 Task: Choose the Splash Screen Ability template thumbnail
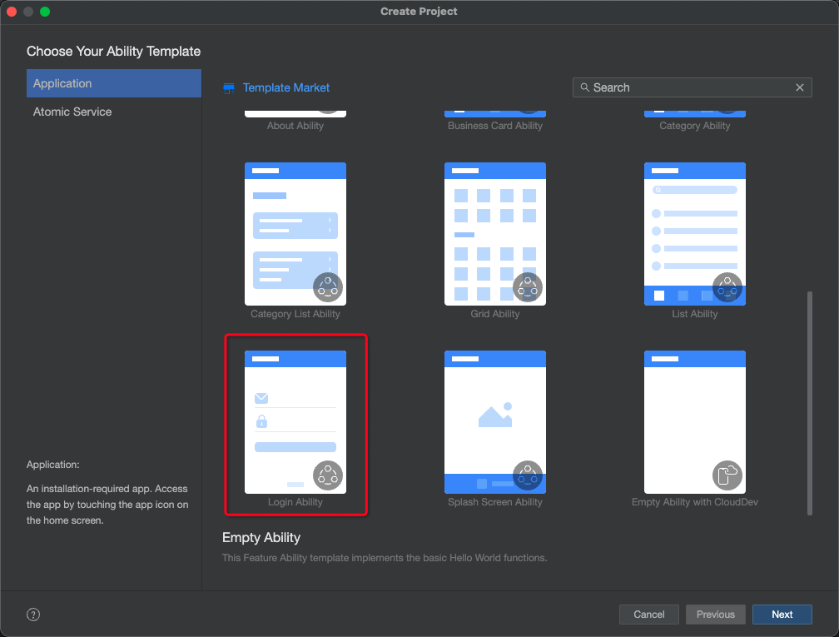(495, 422)
